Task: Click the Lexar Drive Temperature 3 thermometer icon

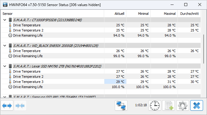Action: 10,82
